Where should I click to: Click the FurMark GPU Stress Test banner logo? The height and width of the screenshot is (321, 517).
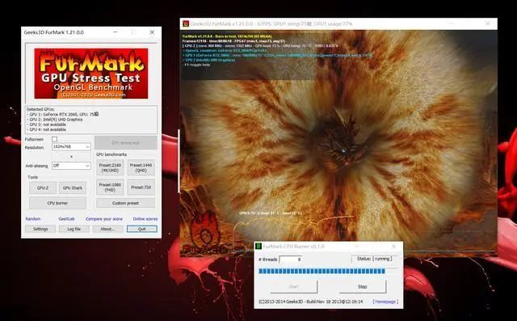pyautogui.click(x=91, y=74)
